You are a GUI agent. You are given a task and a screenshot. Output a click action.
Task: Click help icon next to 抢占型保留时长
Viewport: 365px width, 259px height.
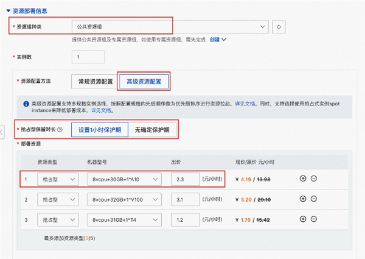pos(60,130)
